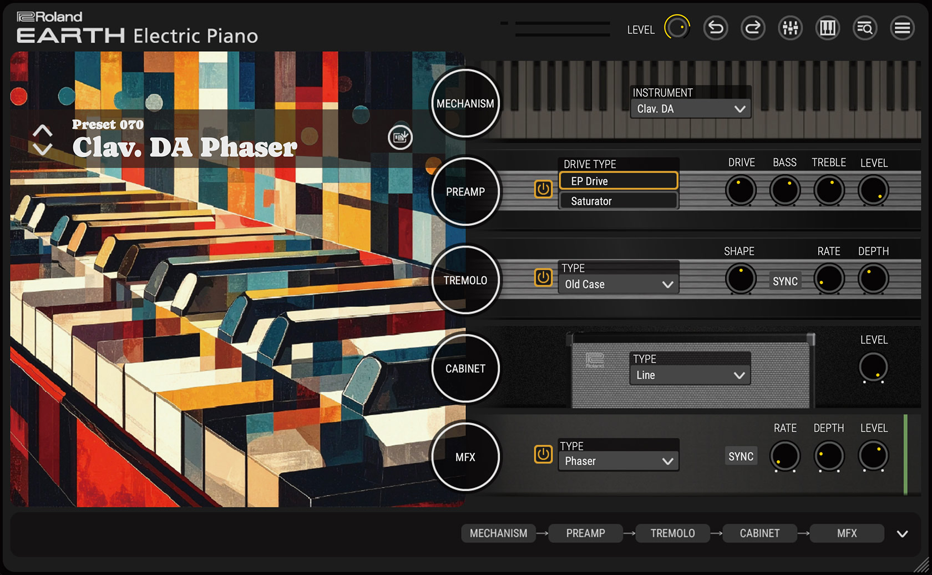
Task: Open the hamburger main menu
Action: click(x=902, y=28)
